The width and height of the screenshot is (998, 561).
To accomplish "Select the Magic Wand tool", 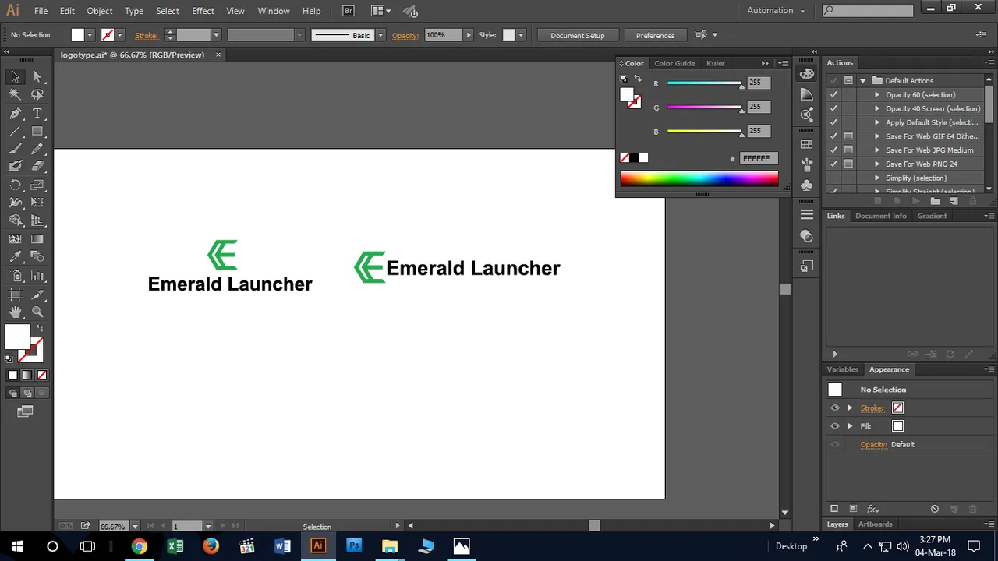I will (x=15, y=94).
